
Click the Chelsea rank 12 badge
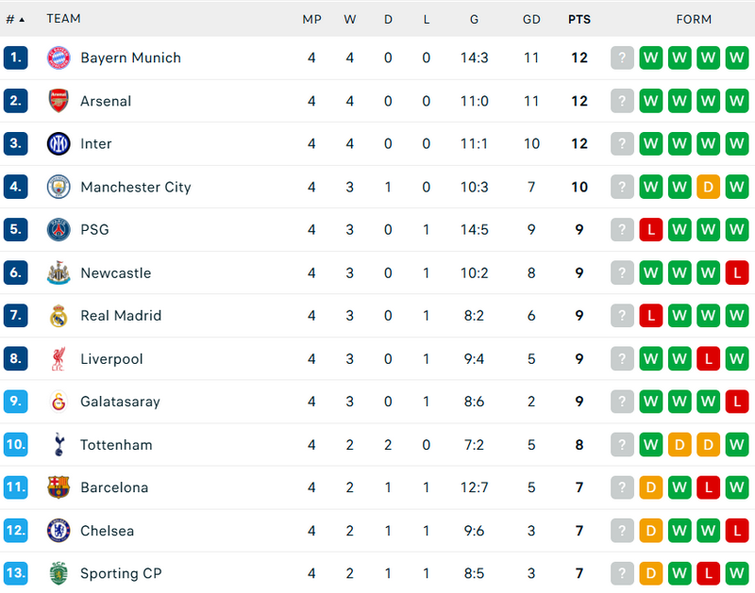(x=15, y=531)
